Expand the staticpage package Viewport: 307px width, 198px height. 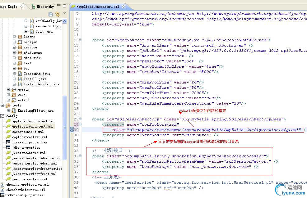point(14,52)
